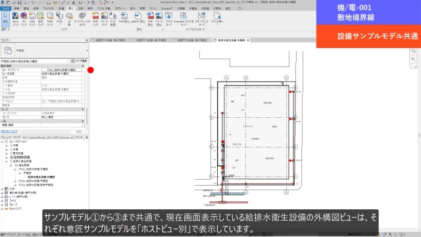Click the Image link (イメージ リンク) tool
Screen dimensions: 421x237
pyautogui.click(x=104, y=19)
